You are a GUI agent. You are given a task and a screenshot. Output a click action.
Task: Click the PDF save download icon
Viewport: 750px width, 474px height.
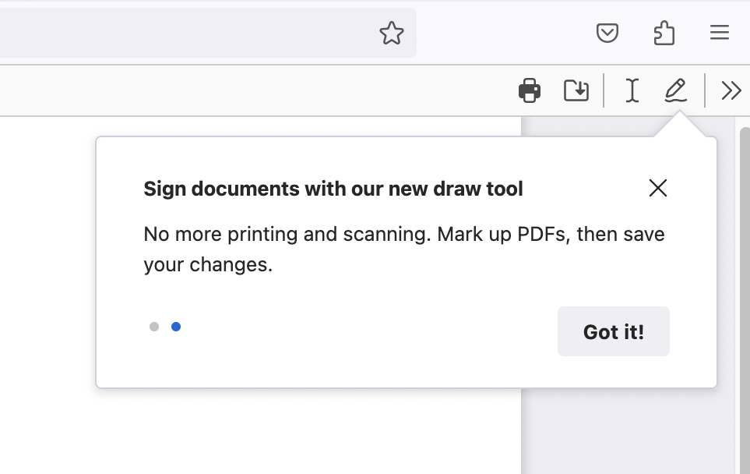point(576,90)
